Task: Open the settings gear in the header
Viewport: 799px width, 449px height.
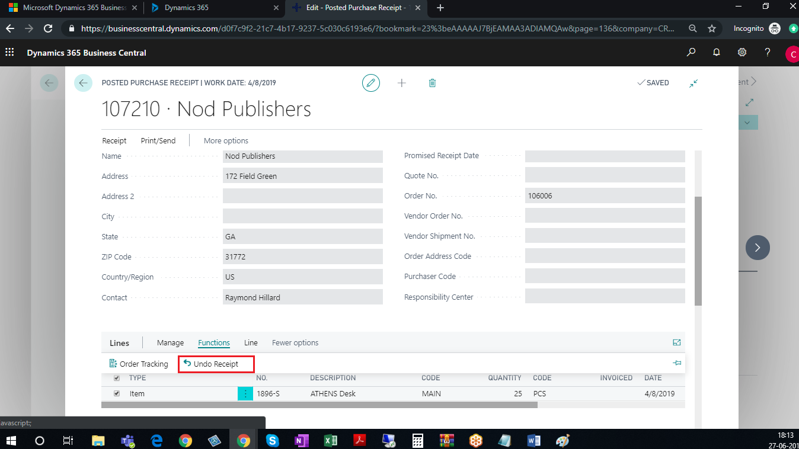Action: point(742,53)
